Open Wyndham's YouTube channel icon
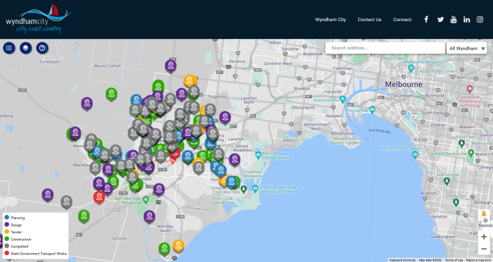 [x=453, y=19]
